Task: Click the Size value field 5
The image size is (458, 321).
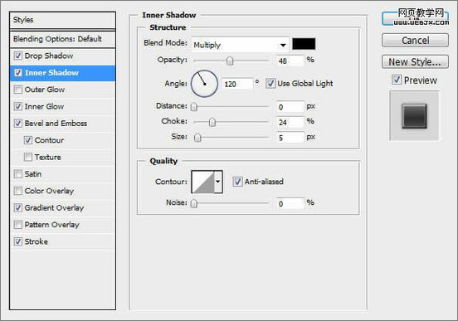Action: click(x=290, y=138)
